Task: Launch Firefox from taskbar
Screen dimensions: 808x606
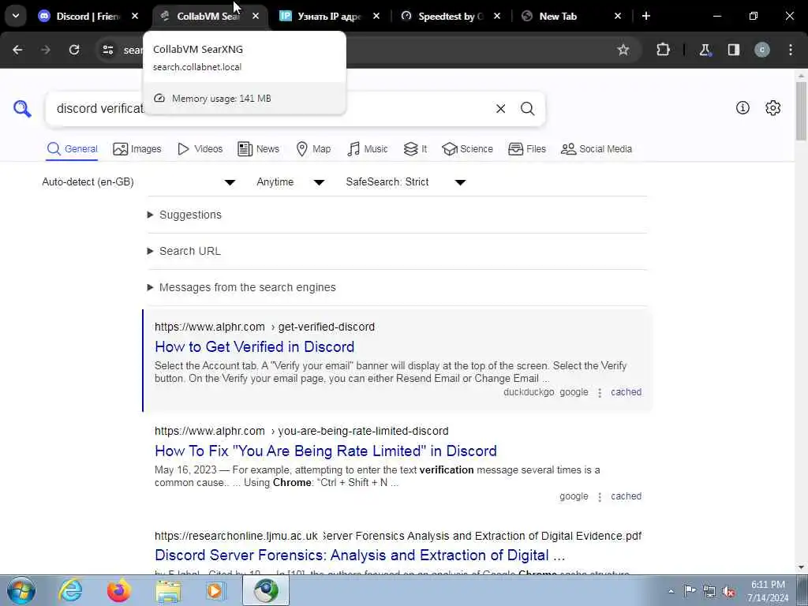Action: [119, 590]
